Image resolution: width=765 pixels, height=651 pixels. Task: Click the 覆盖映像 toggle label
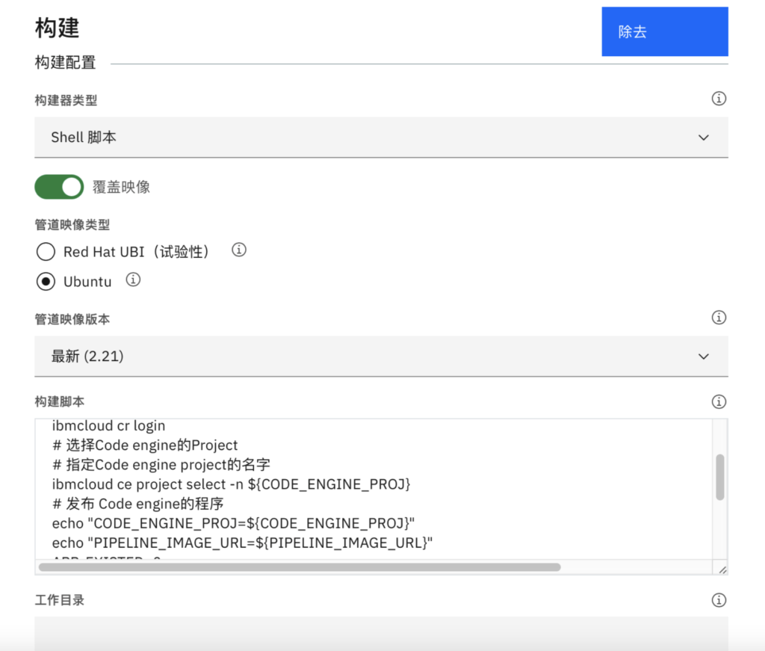pos(122,187)
